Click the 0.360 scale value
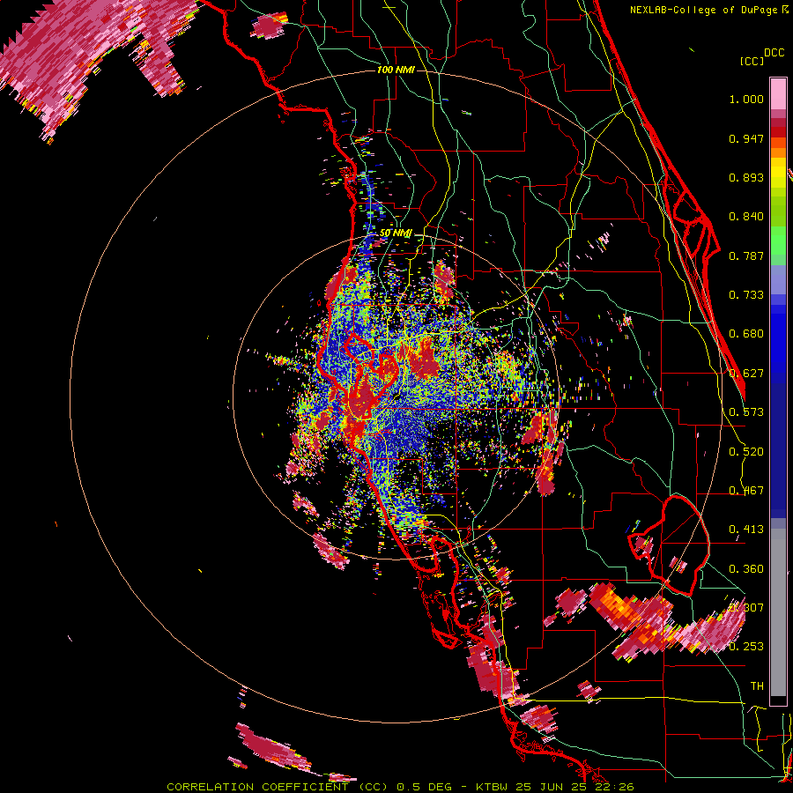793x793 pixels. tap(746, 569)
